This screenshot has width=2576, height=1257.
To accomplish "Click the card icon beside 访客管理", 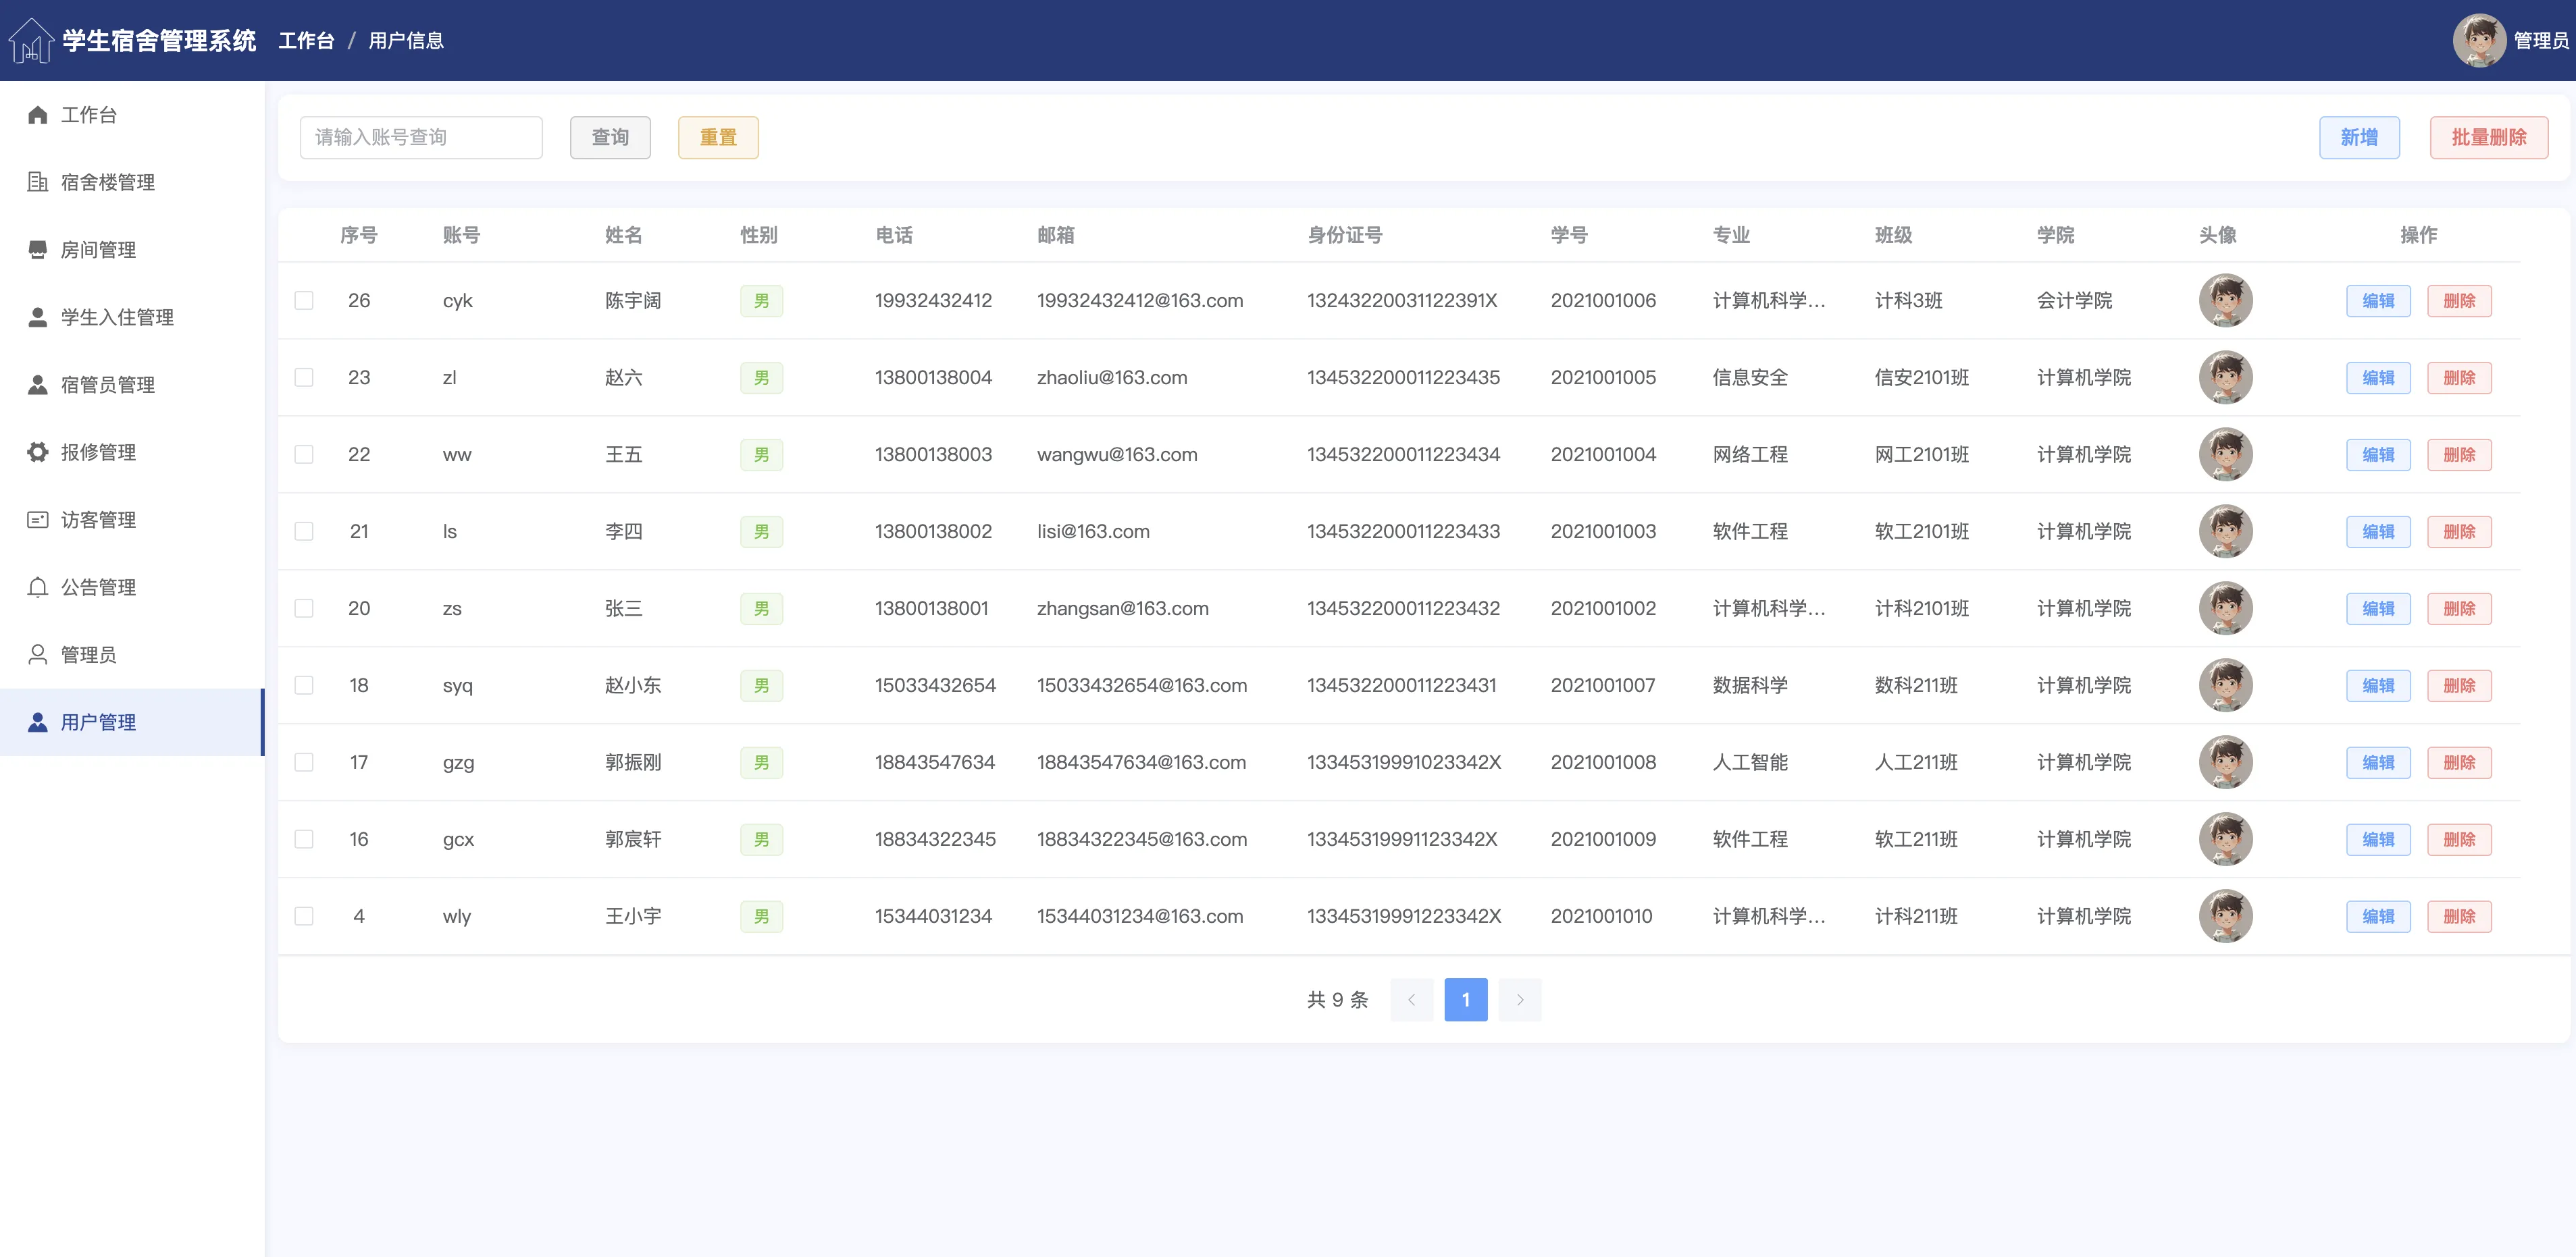I will [x=38, y=520].
